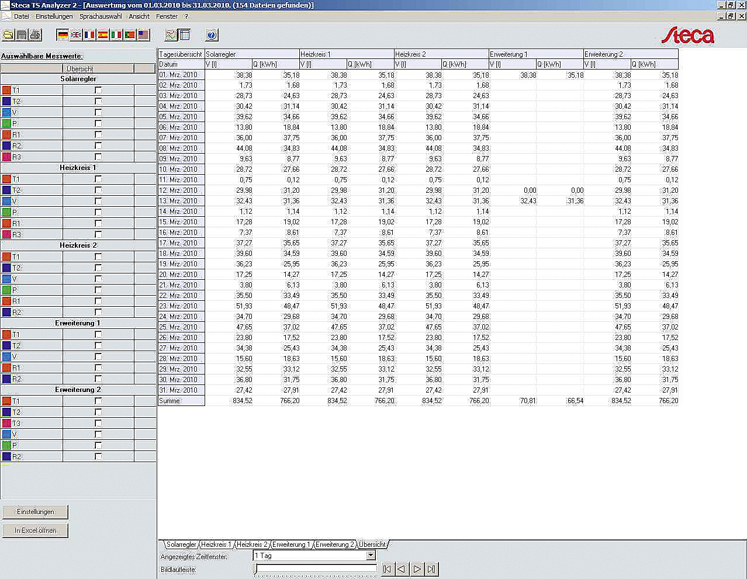Select the US flag language icon

(143, 35)
